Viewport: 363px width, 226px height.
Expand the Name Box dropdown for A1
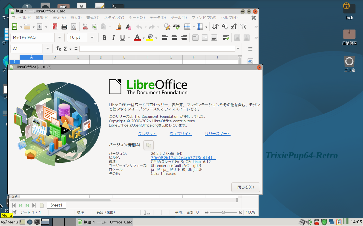pyautogui.click(x=47, y=49)
